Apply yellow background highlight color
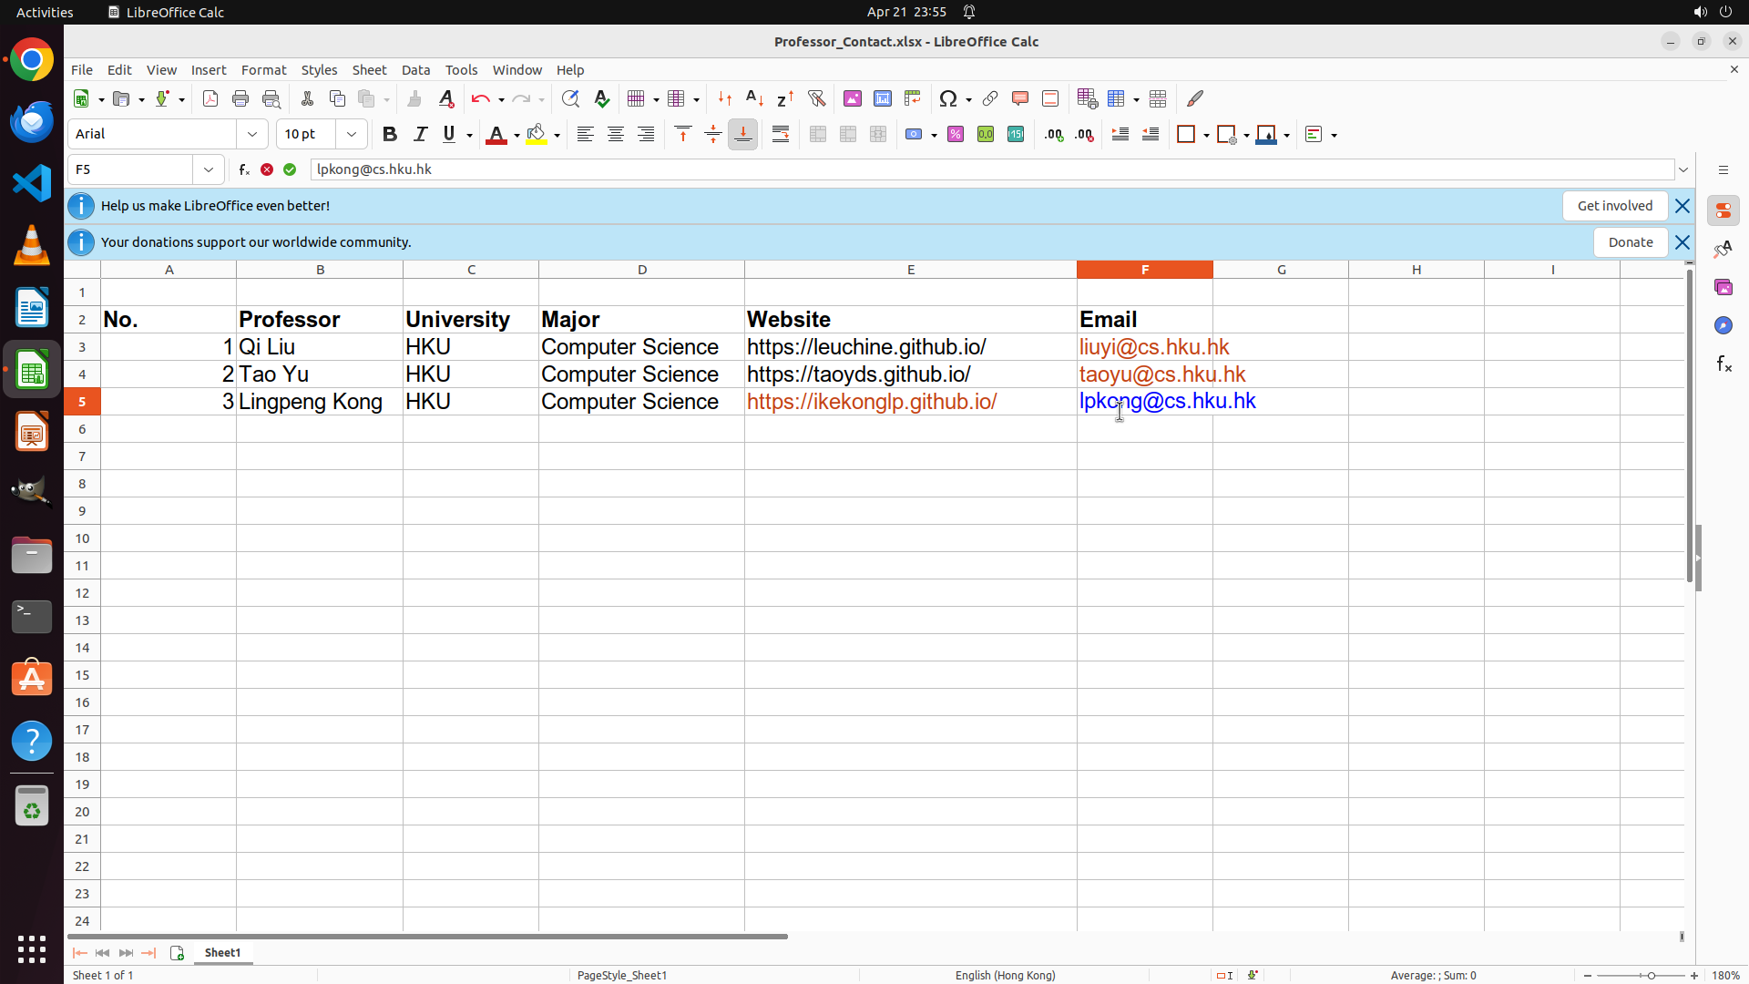 pyautogui.click(x=537, y=135)
